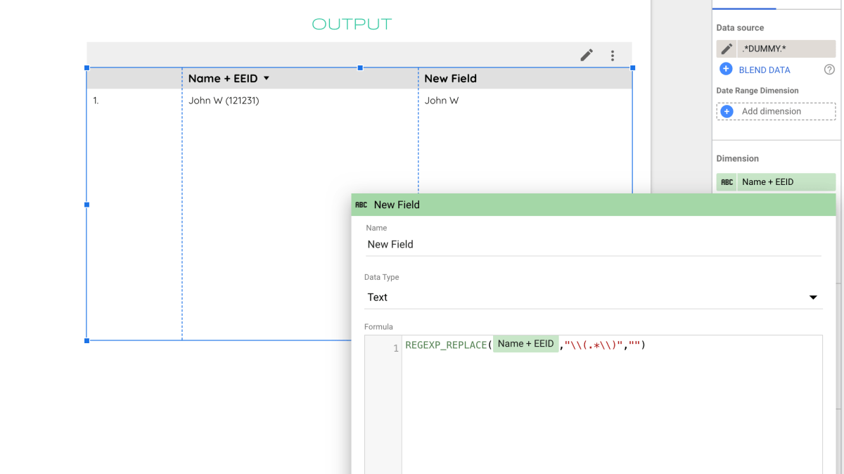Click the New Field name input
The height and width of the screenshot is (474, 844).
point(593,245)
